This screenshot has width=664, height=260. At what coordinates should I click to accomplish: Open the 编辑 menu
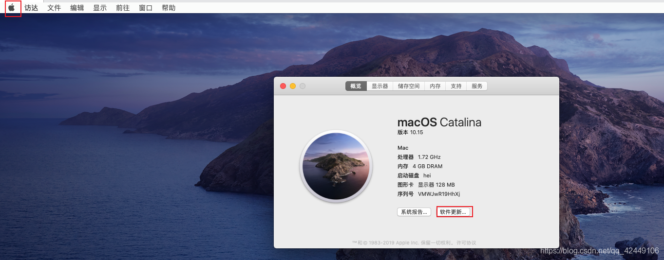pos(77,8)
